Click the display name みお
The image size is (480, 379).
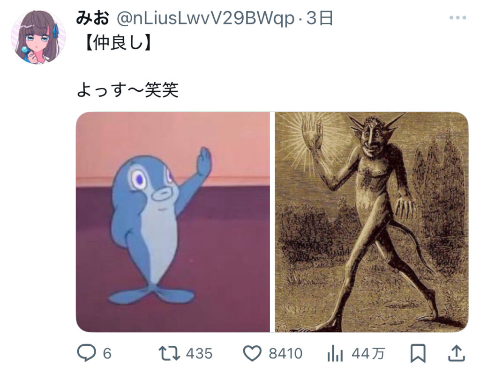(x=92, y=18)
